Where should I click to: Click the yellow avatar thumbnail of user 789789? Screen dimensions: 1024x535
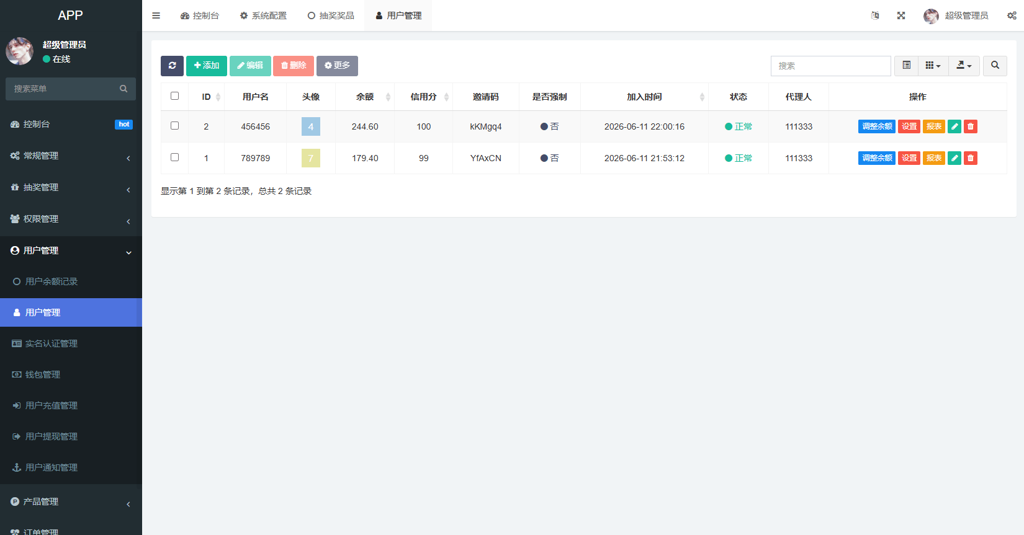(311, 158)
